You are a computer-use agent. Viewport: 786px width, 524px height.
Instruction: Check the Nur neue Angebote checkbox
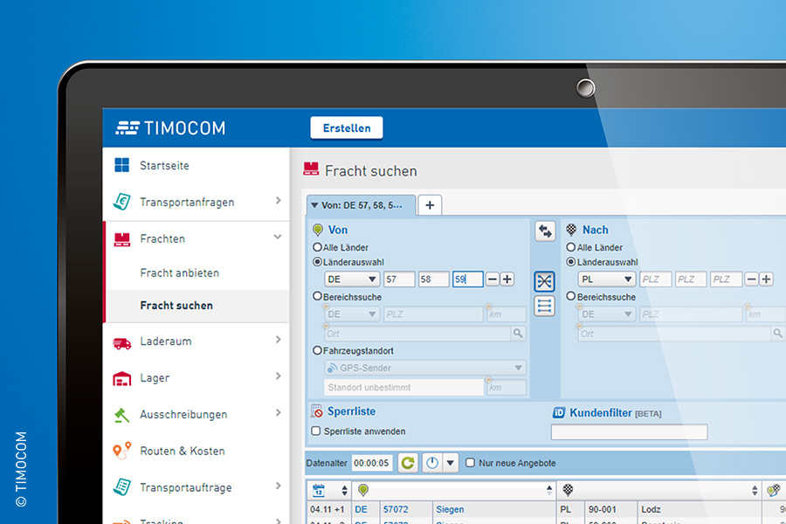pyautogui.click(x=471, y=463)
